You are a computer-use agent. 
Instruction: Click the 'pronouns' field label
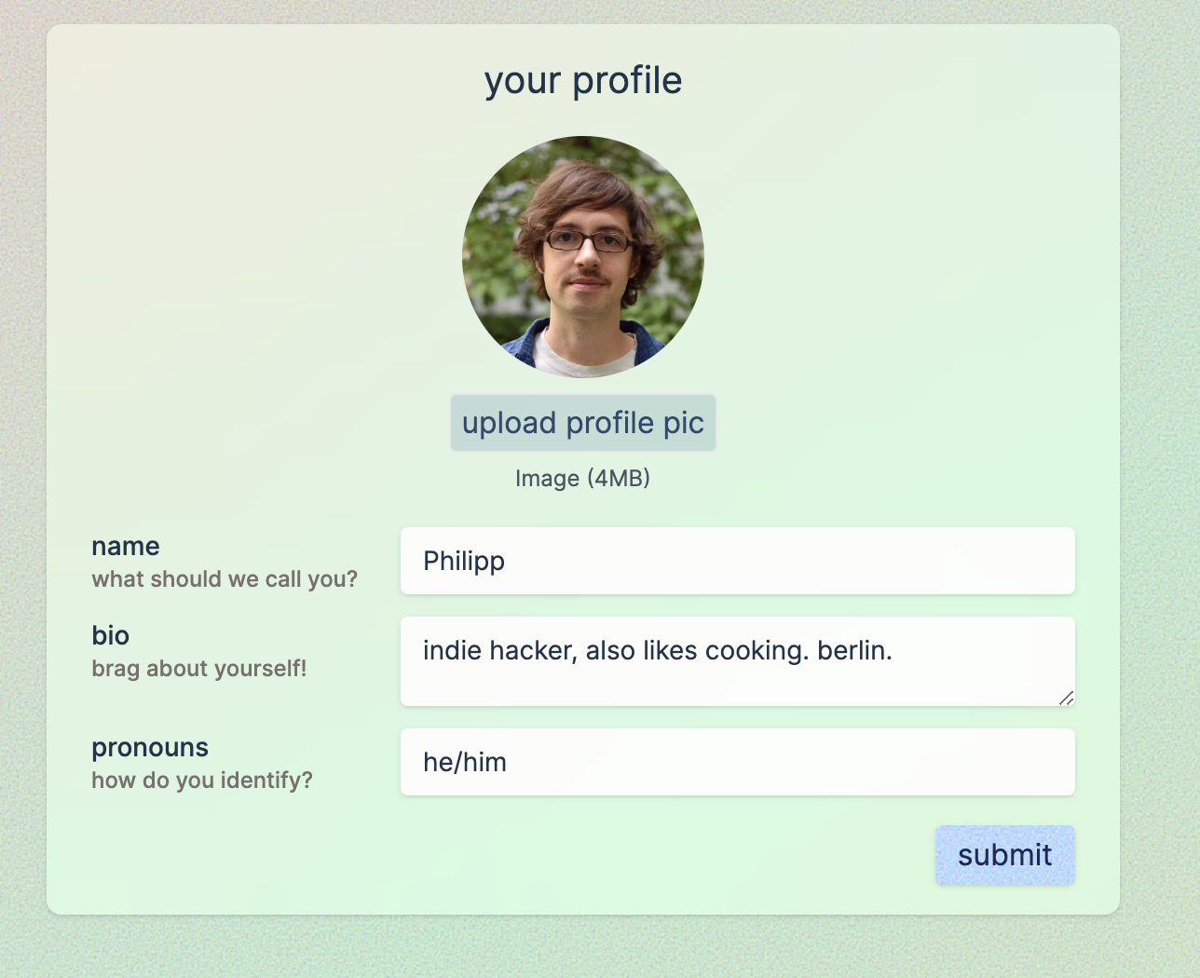pyautogui.click(x=150, y=747)
